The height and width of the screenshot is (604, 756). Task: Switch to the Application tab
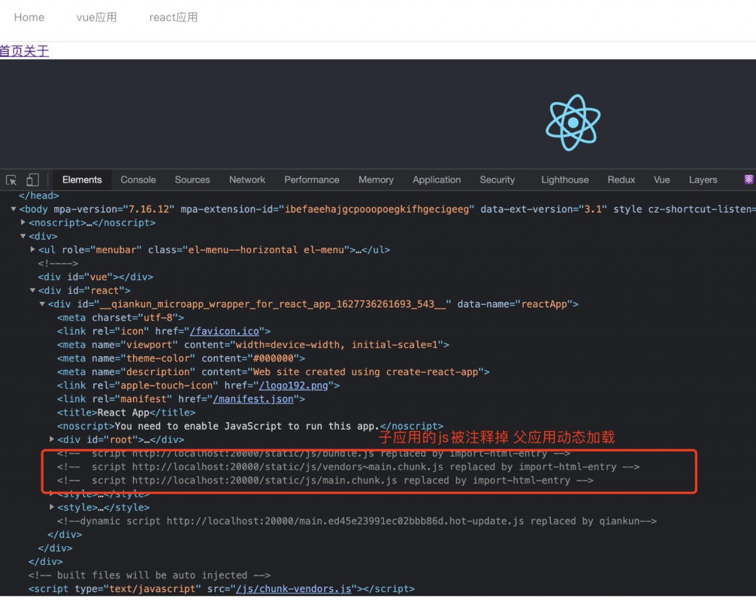pyautogui.click(x=436, y=180)
